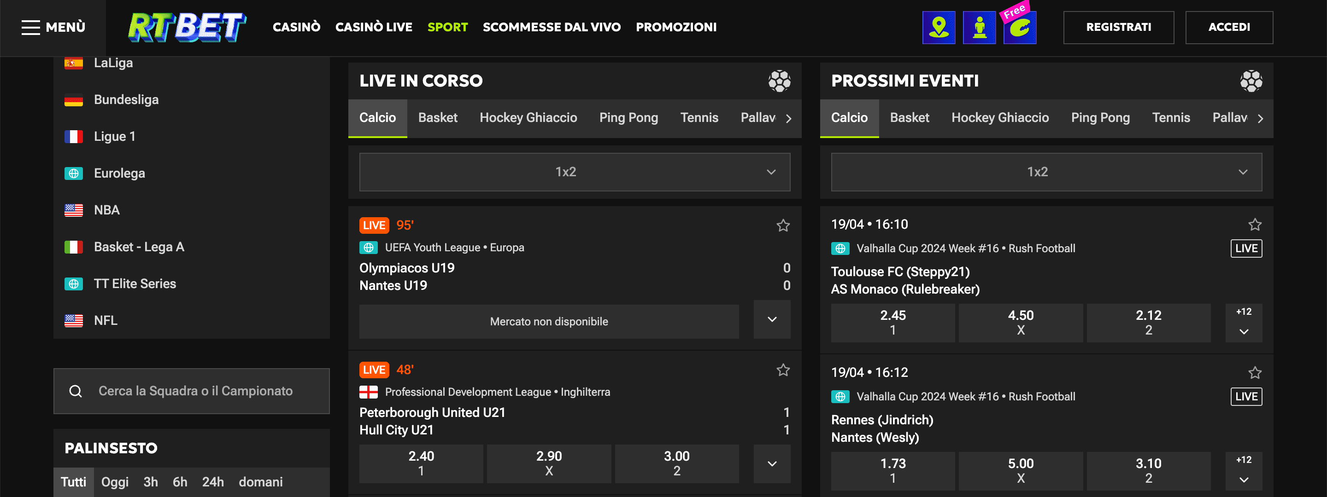
Task: Click the RTBET logo
Action: pos(187,27)
